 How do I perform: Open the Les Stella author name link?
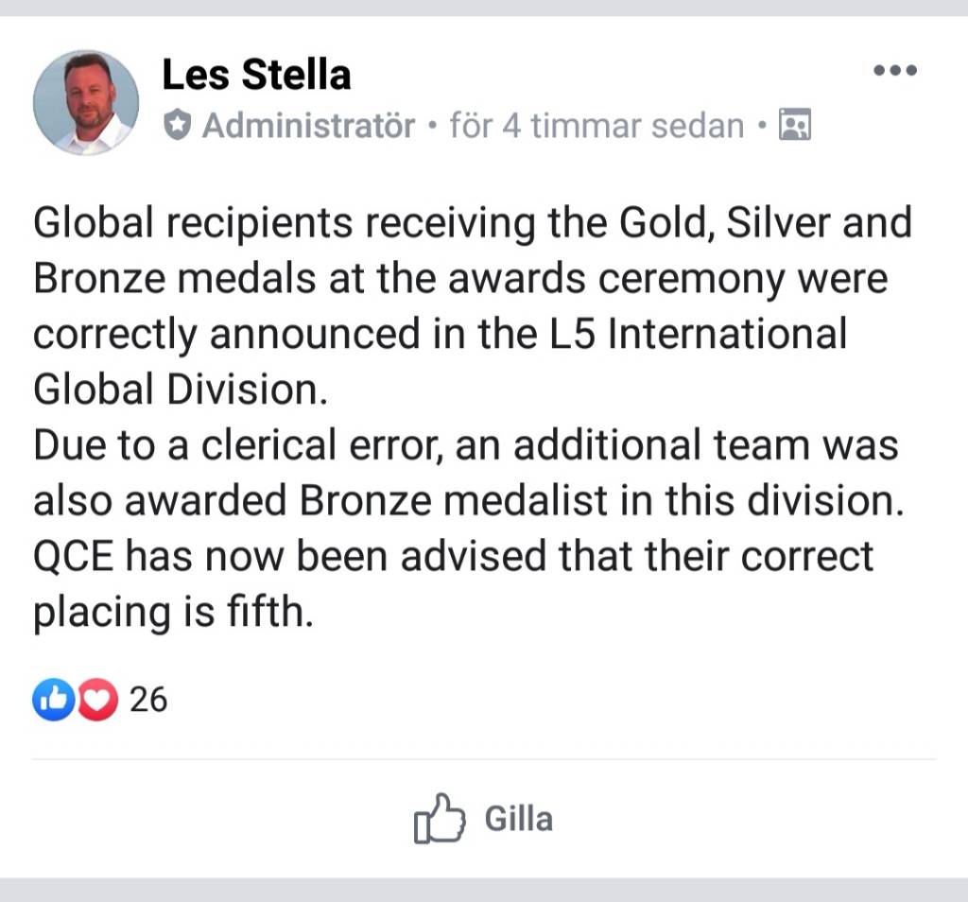pos(256,75)
